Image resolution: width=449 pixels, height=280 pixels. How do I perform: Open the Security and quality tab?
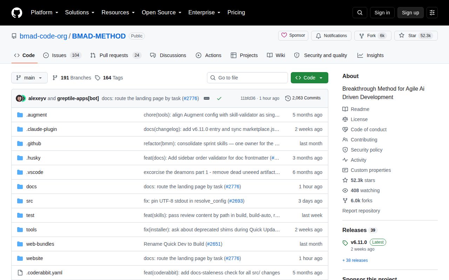point(321,55)
